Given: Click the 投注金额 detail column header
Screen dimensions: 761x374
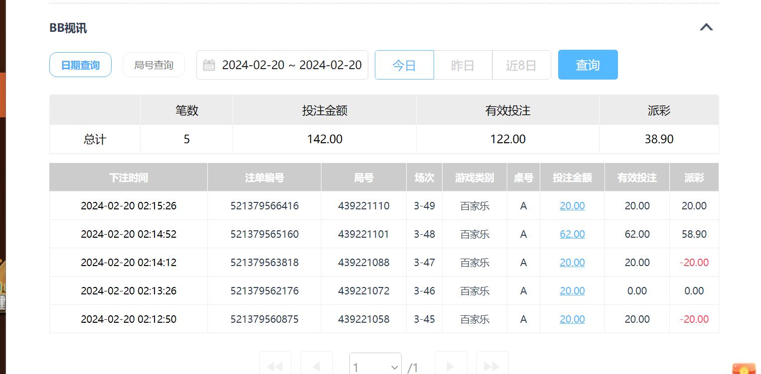Looking at the screenshot, I should point(572,177).
